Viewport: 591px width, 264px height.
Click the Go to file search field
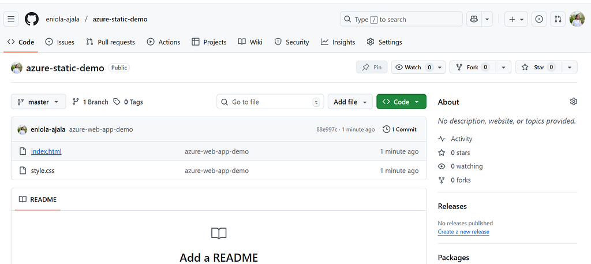(x=270, y=102)
